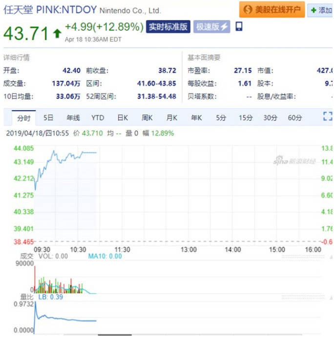Switch to the 30分 interval tab
This screenshot has width=334, height=340.
tap(270, 118)
